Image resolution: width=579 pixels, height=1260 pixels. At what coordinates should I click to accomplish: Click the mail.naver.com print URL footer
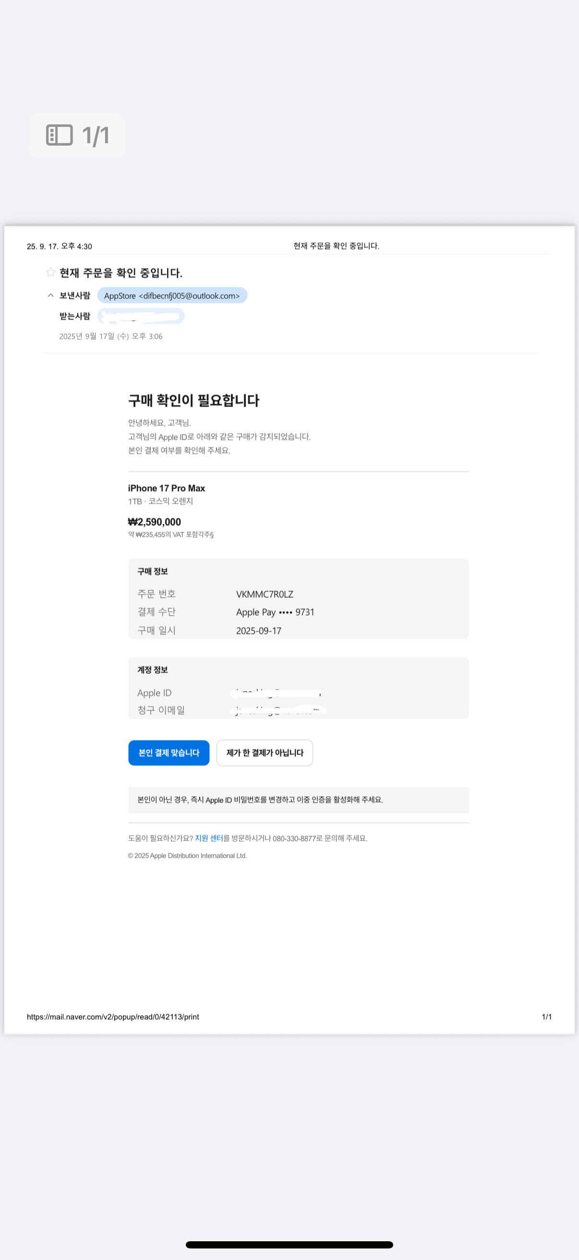[113, 1016]
